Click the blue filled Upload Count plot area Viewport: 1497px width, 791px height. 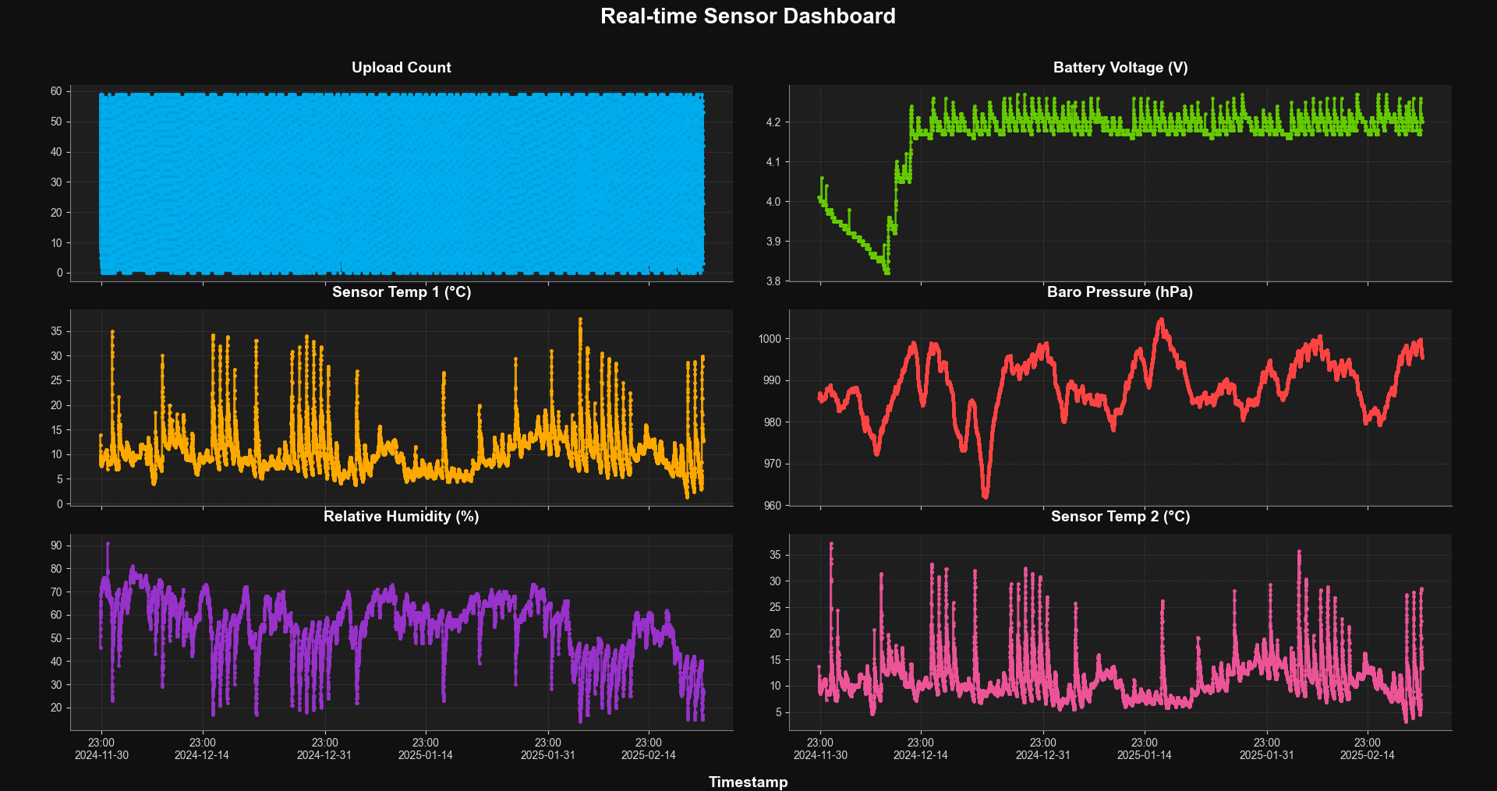(x=401, y=183)
